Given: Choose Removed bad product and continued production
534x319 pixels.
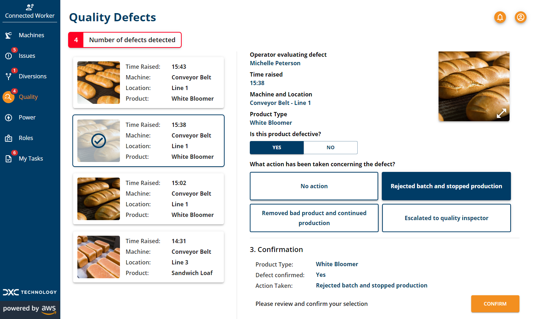Looking at the screenshot, I should pos(314,218).
